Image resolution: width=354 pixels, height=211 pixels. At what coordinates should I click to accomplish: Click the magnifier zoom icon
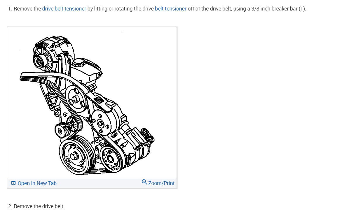pyautogui.click(x=144, y=182)
